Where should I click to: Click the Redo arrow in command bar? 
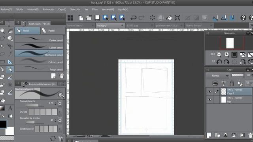[142, 18]
